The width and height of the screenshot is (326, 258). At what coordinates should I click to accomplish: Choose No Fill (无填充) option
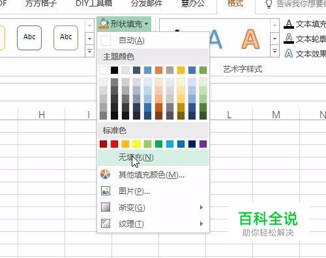153,157
